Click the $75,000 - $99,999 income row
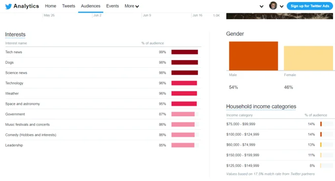Viewport: 335px width, 181px height. [280, 124]
